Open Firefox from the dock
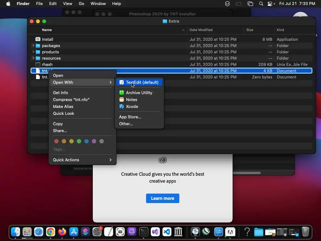The height and width of the screenshot is (241, 321). point(62,232)
